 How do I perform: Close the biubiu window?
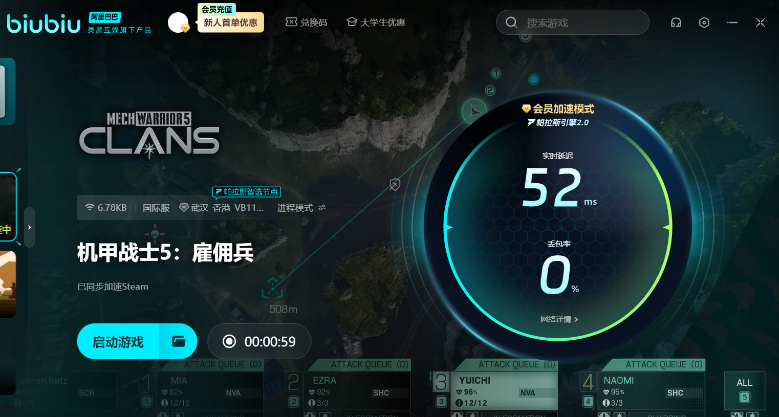[761, 23]
